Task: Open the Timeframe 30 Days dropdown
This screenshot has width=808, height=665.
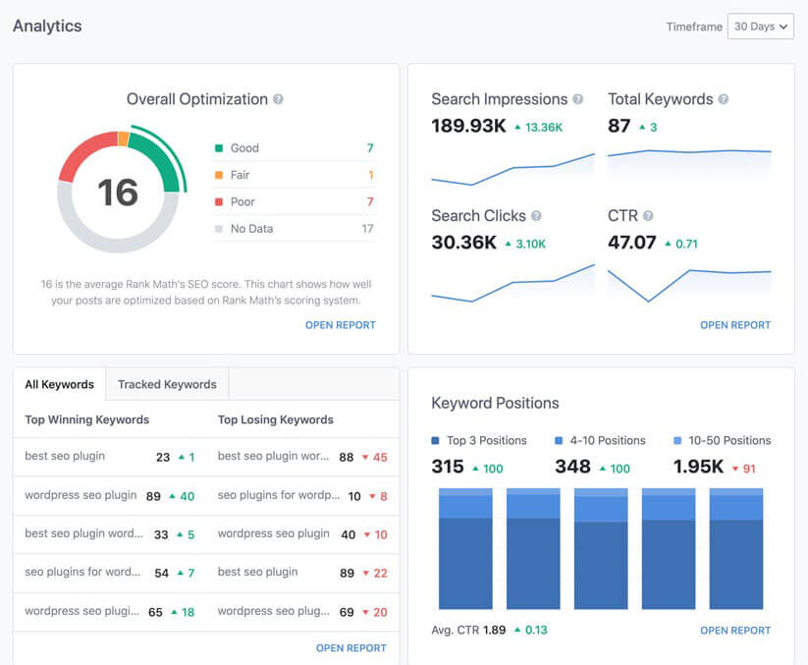Action: point(761,27)
